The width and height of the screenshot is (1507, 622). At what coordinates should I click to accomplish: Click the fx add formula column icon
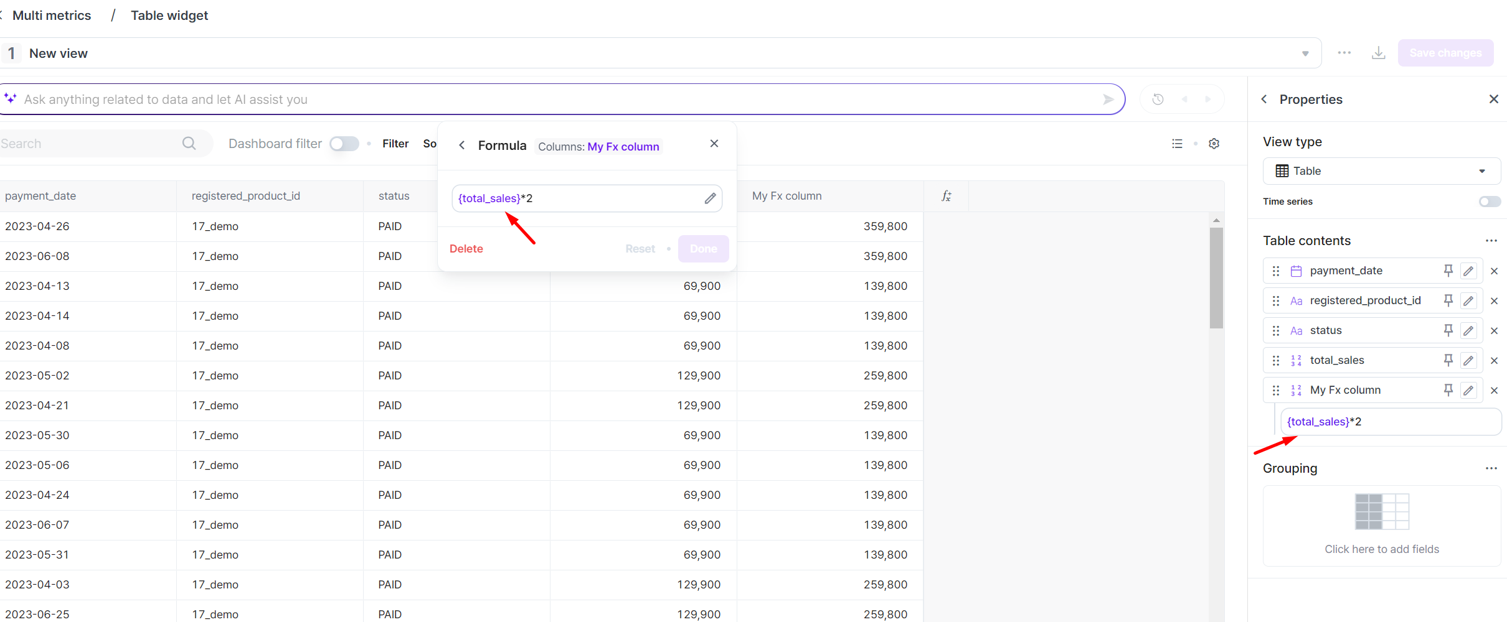pyautogui.click(x=946, y=196)
